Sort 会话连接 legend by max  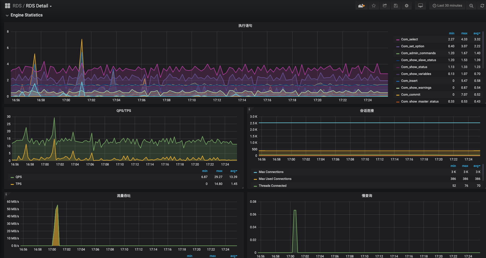[x=465, y=166]
